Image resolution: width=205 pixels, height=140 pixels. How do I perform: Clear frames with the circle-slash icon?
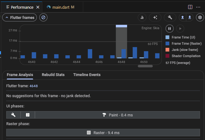click(43, 17)
